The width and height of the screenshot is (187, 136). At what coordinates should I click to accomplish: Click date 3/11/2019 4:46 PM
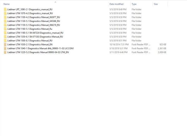tap(118, 52)
